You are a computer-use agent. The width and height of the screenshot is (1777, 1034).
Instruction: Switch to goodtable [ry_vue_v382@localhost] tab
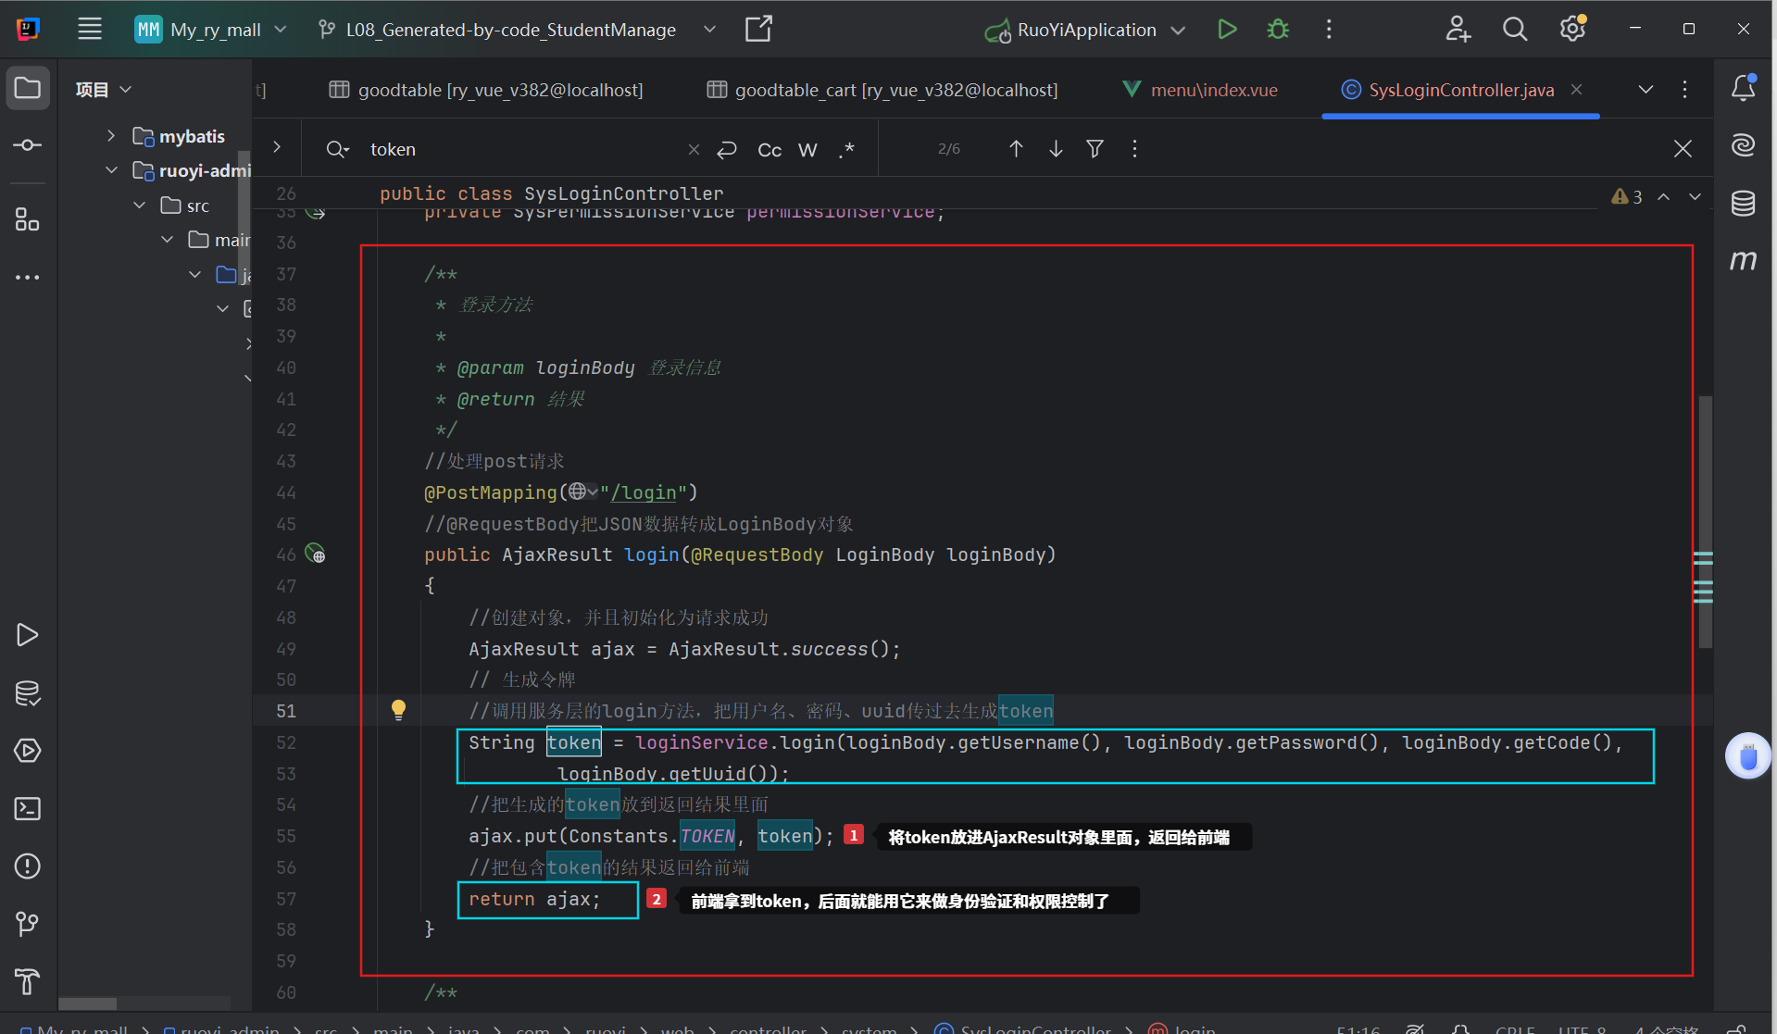[x=486, y=90]
